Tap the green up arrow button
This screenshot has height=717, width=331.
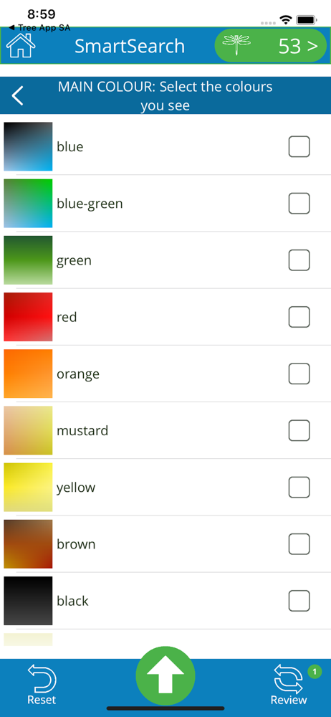165,675
